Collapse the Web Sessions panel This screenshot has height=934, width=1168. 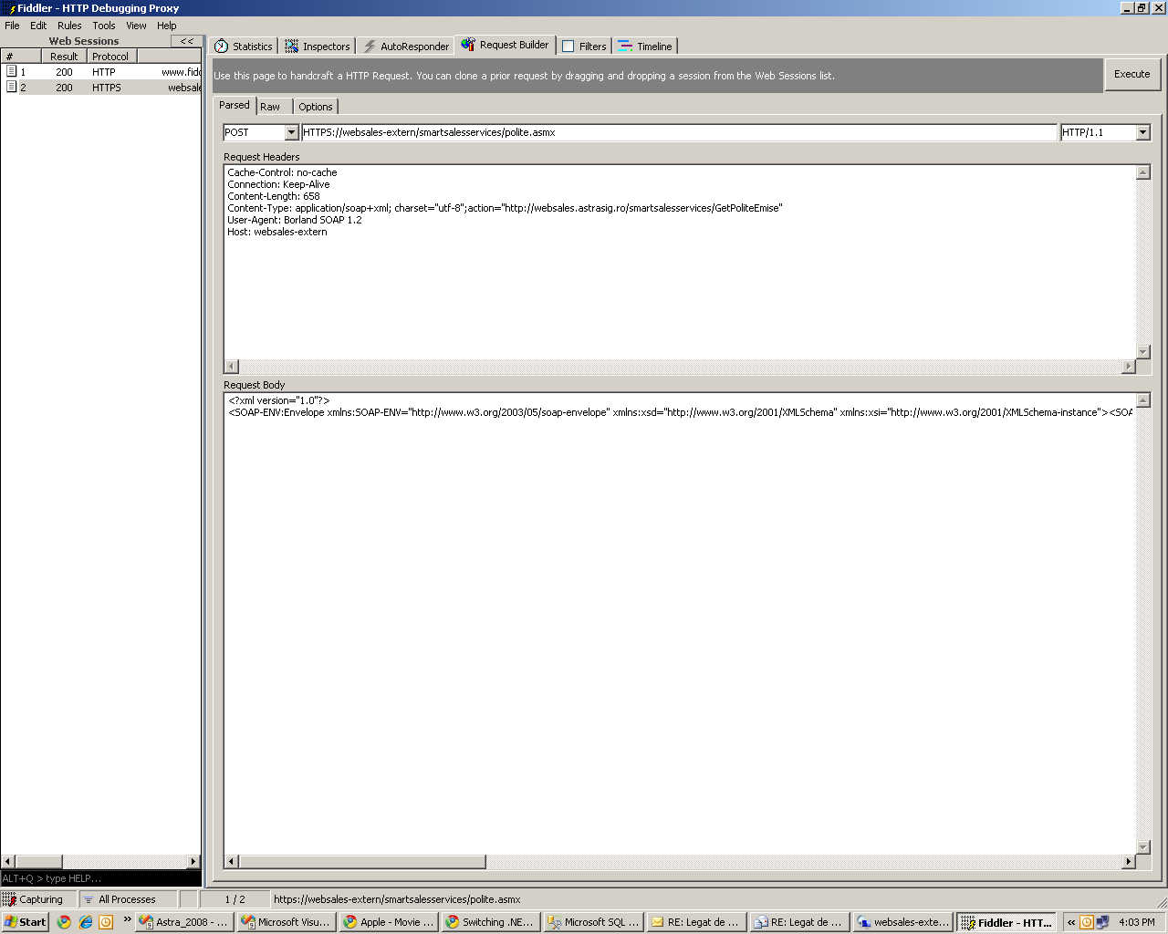tap(186, 41)
